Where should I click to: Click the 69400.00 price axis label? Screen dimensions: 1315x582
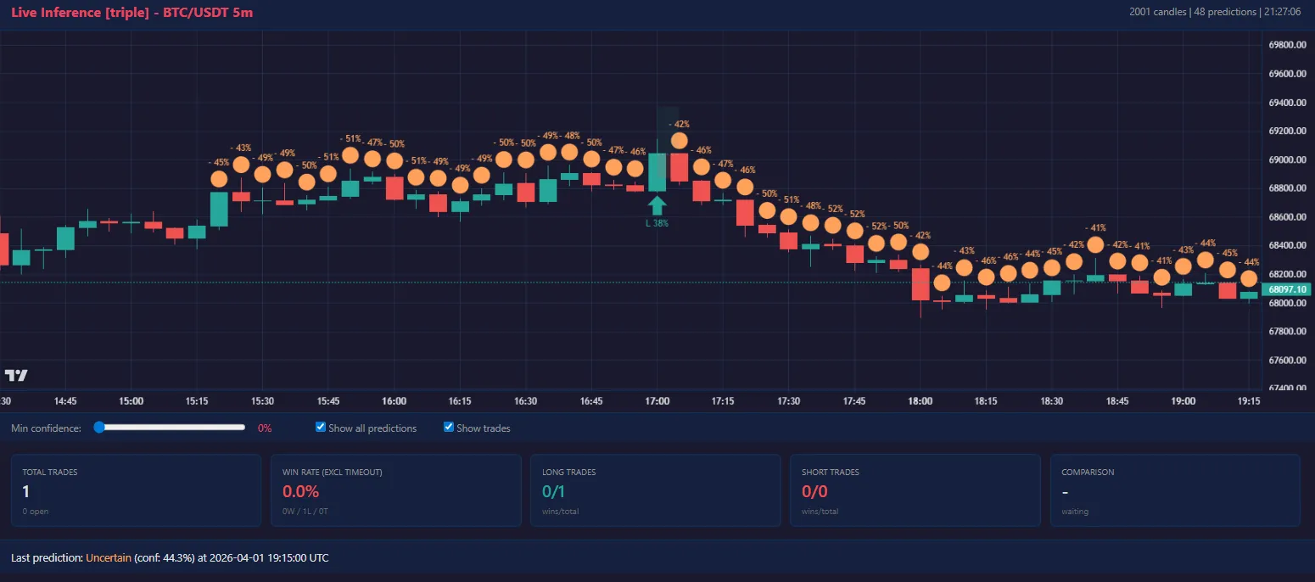[x=1286, y=103]
